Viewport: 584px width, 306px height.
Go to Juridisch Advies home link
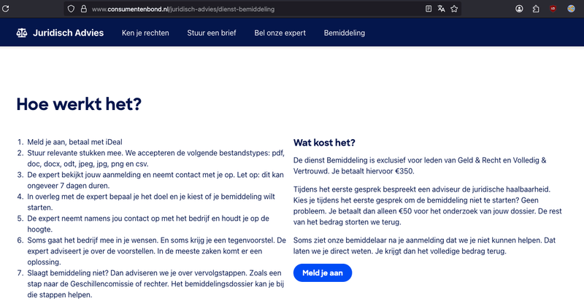coord(68,33)
